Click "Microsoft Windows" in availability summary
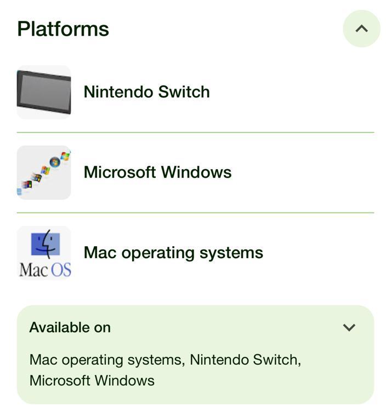The image size is (391, 412). coord(92,380)
